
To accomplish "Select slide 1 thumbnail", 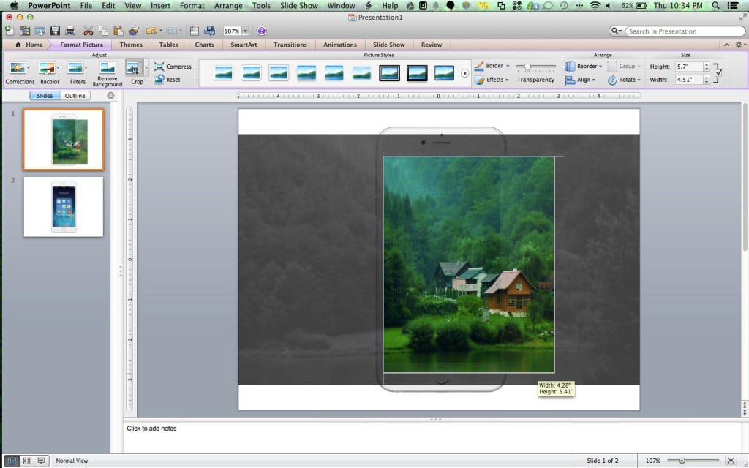I will 64,140.
